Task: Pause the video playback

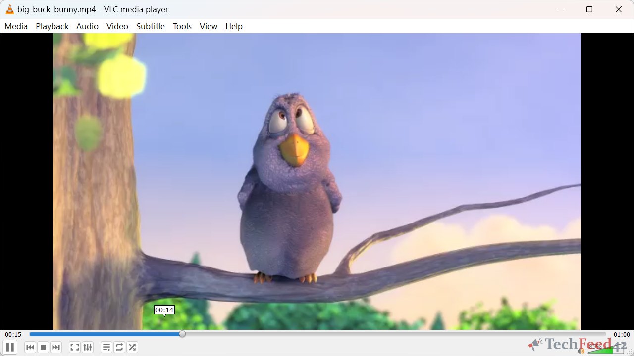Action: click(x=10, y=347)
